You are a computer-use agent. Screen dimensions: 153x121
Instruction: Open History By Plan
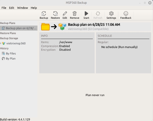11,58
